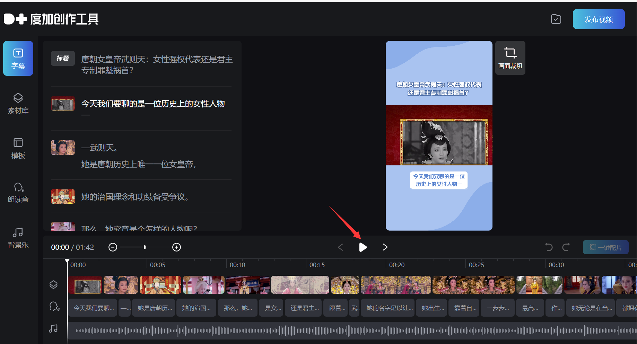Open the 素材库 material library
The image size is (637, 344).
click(18, 103)
